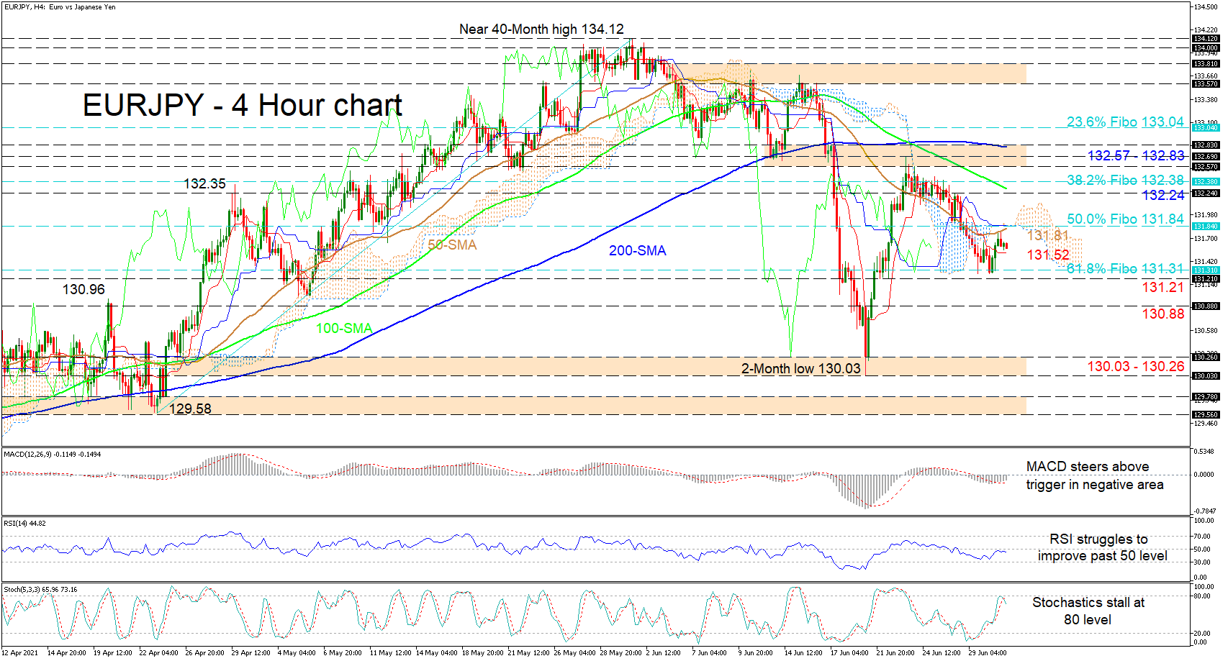Click the 'MACD(12,26,9)' indicator readout
Viewport: 1228px width, 661px height.
coord(53,455)
